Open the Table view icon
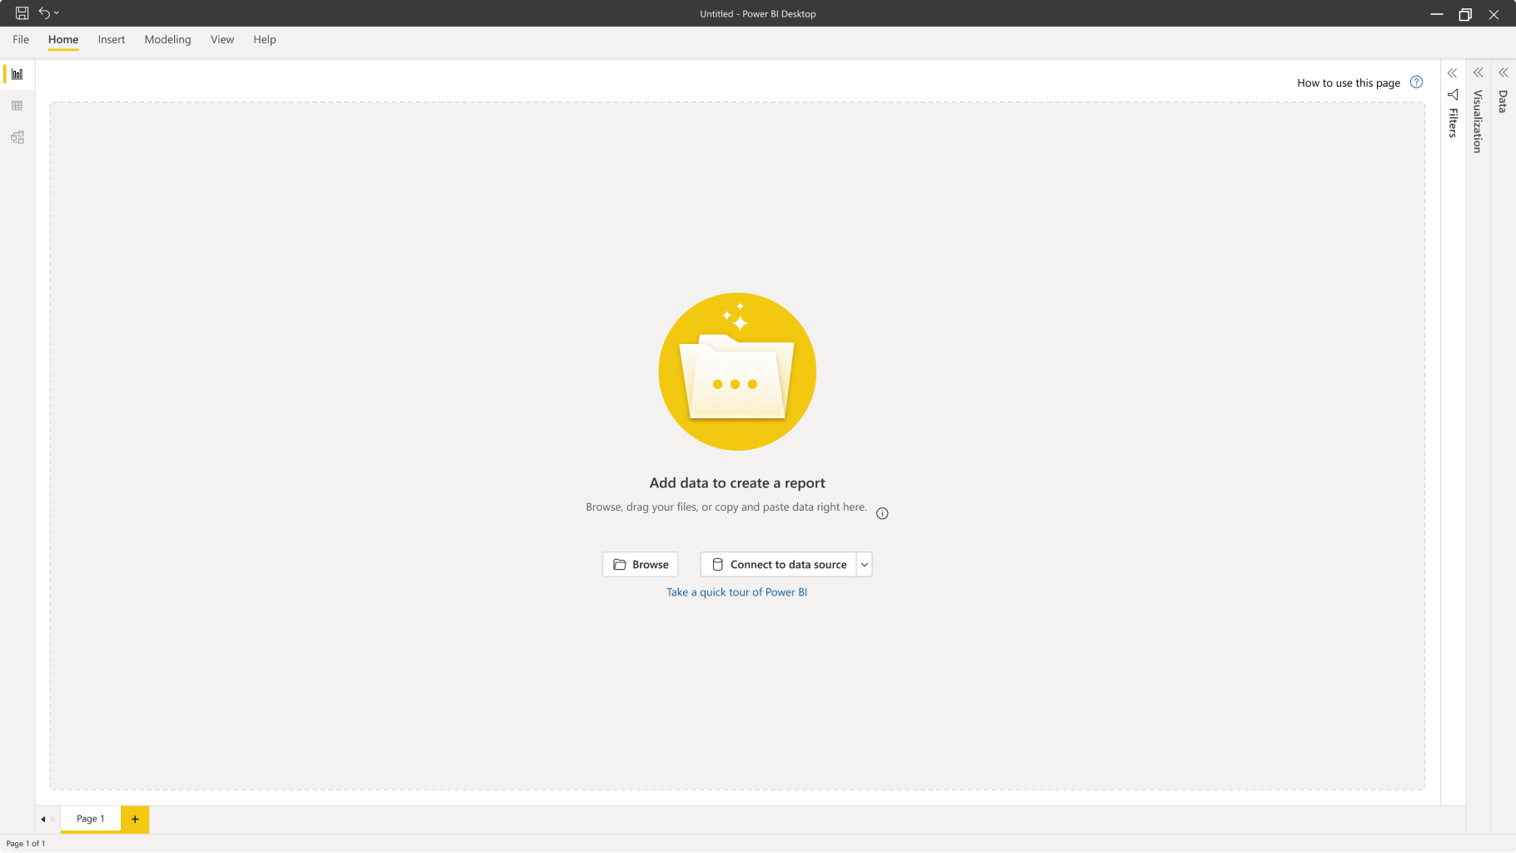This screenshot has width=1516, height=853. point(17,106)
